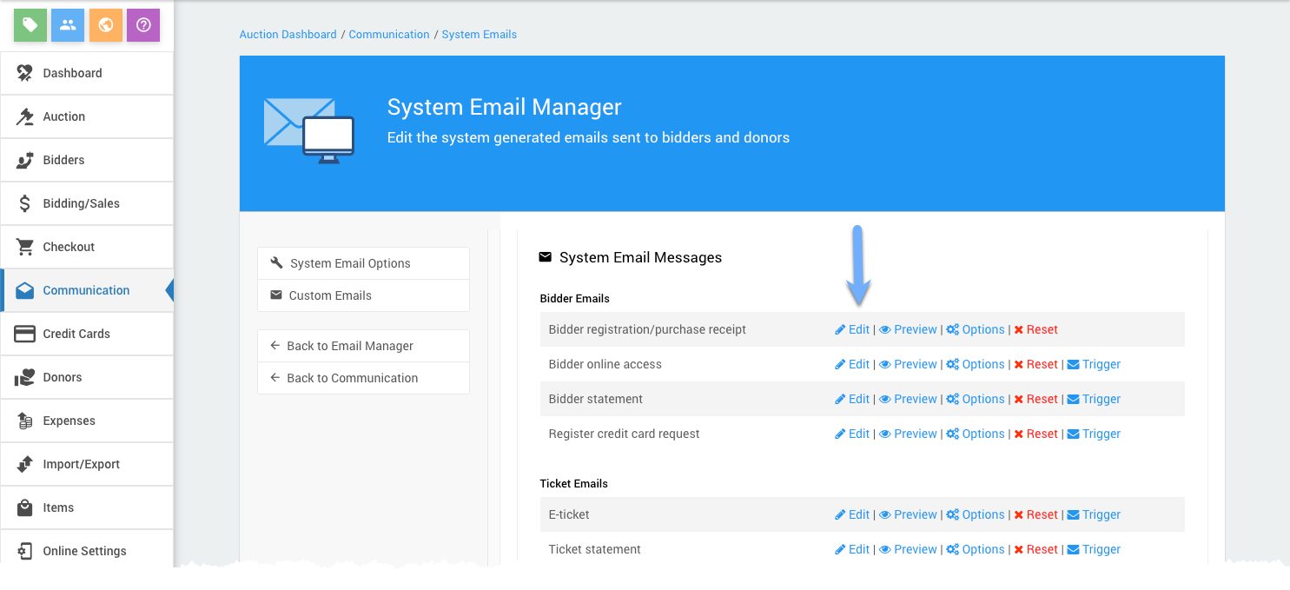1290x590 pixels.
Task: Open the Checkout sidebar item
Action: (69, 247)
